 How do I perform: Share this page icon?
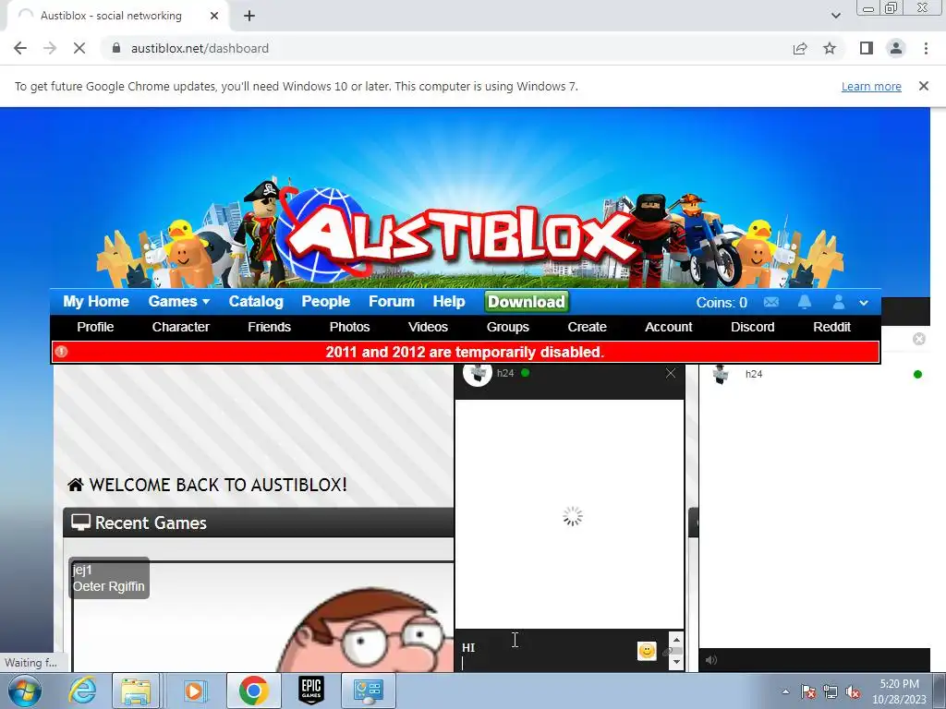click(x=800, y=48)
